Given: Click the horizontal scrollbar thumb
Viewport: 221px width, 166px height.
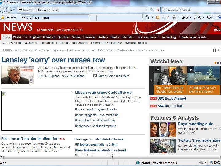Looking at the screenshot, I should (111, 157).
